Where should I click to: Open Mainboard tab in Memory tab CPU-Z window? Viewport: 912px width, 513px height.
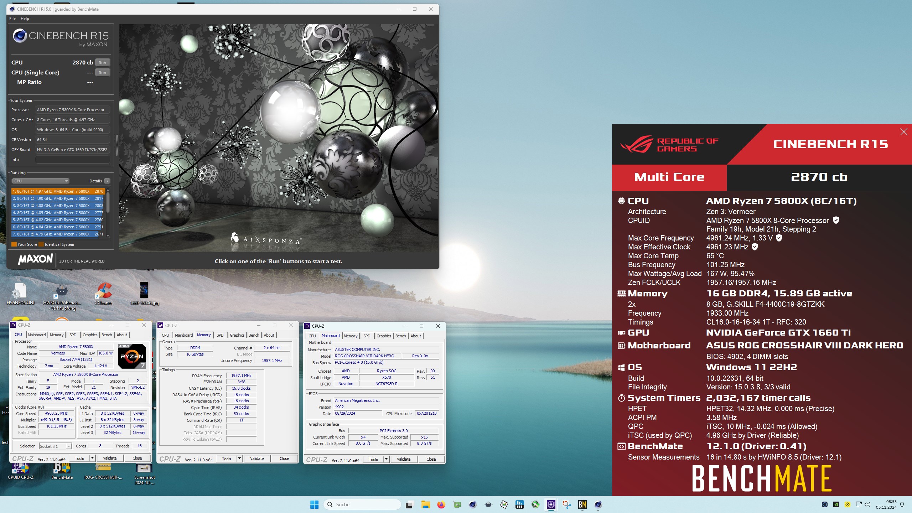(x=184, y=335)
